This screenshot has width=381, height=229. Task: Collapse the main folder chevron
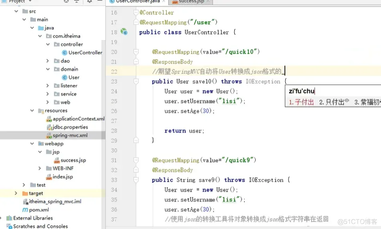[x=24, y=20]
